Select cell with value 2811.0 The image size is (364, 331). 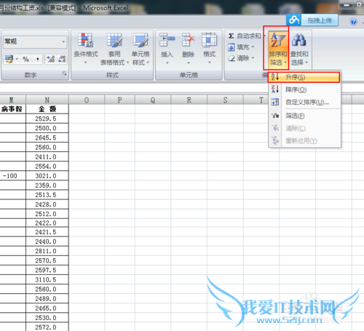pyautogui.click(x=47, y=251)
